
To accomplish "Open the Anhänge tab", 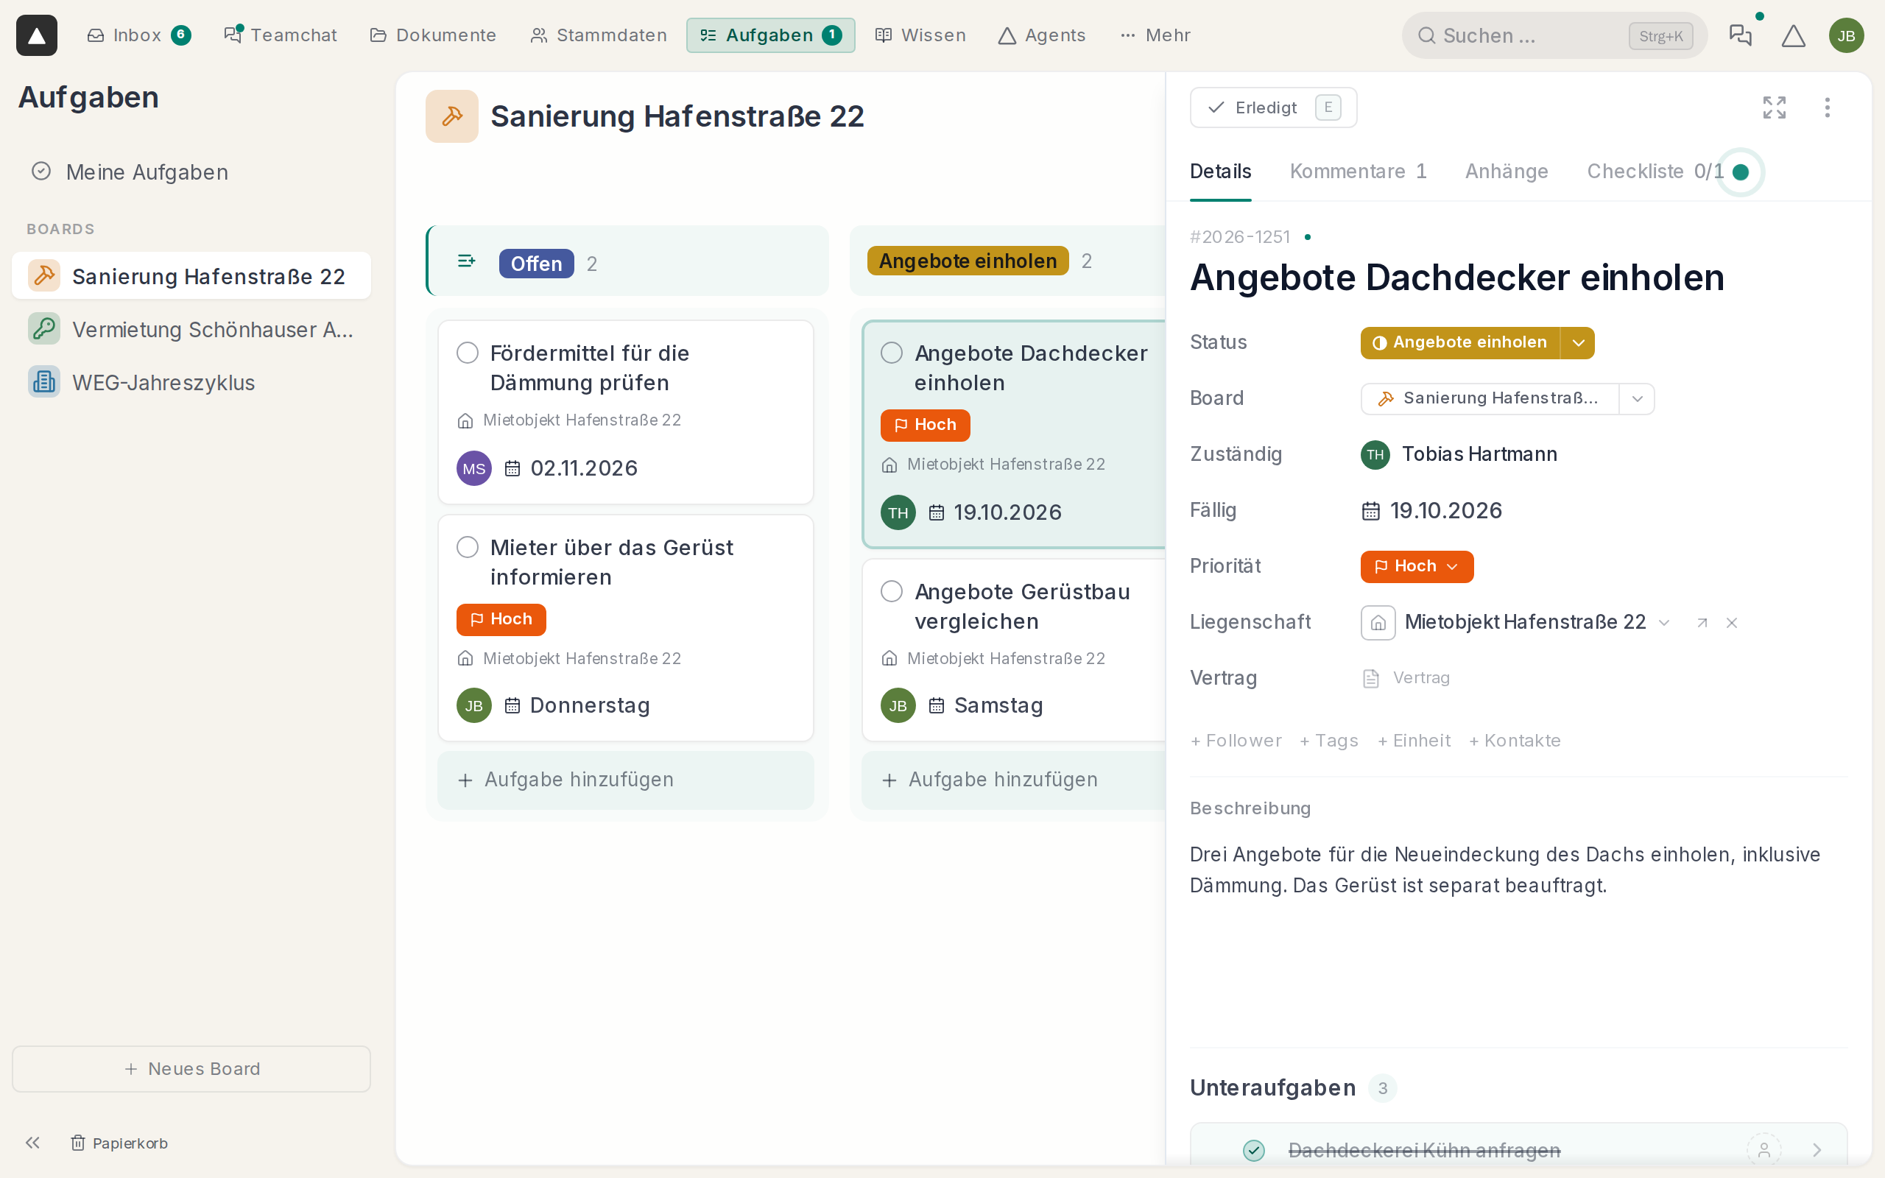I will point(1507,172).
